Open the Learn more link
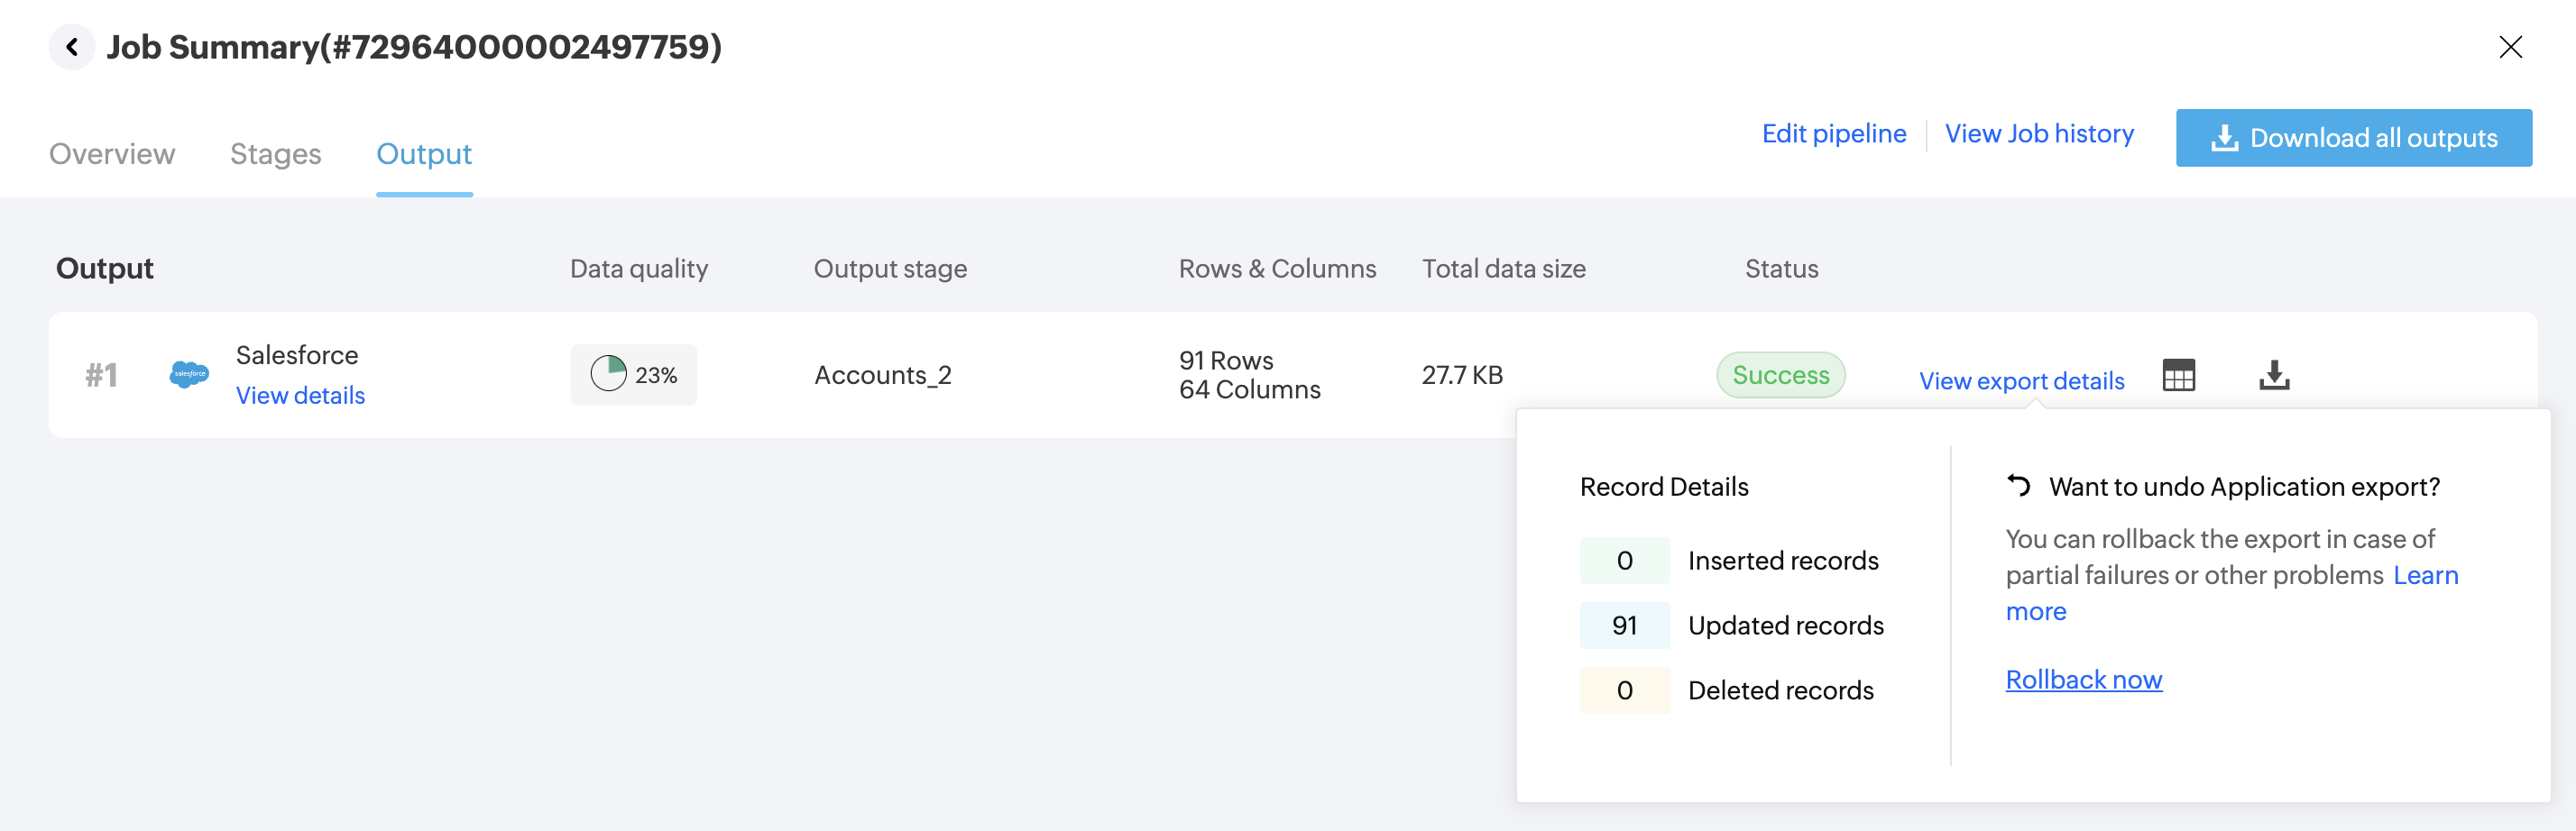The image size is (2576, 831). point(2425,575)
